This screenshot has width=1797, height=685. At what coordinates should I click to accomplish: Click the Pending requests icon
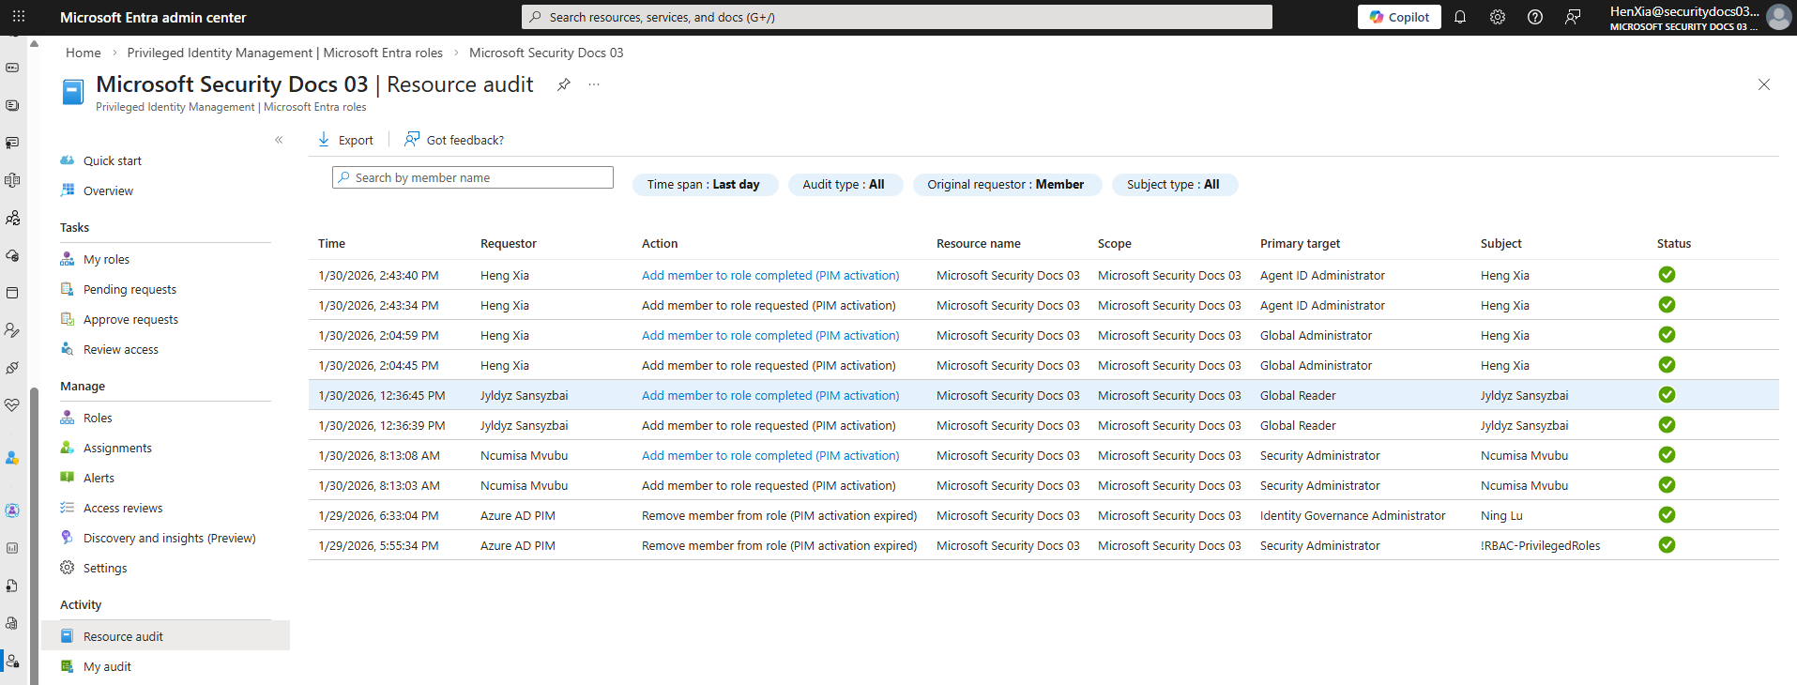click(x=68, y=289)
